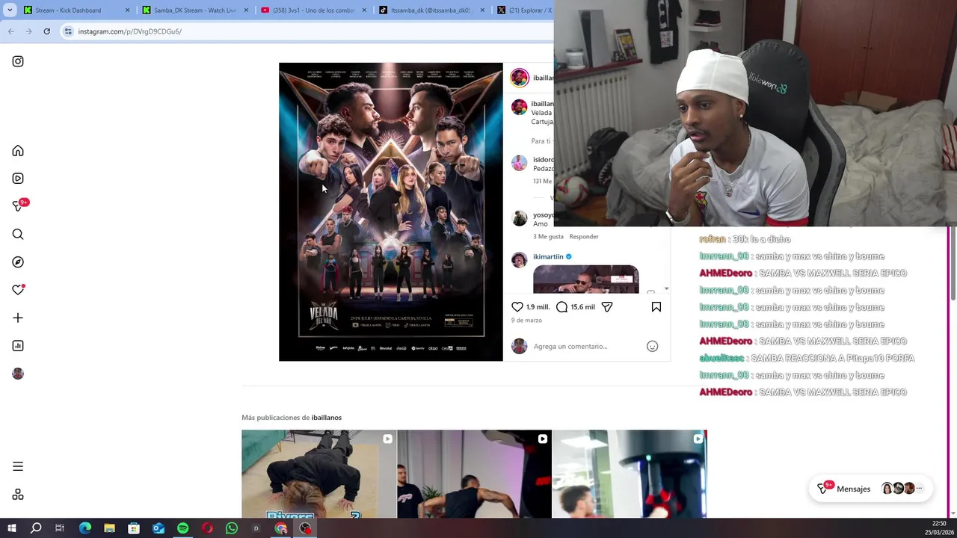Open More hamburger menu in sidebar

click(x=18, y=466)
